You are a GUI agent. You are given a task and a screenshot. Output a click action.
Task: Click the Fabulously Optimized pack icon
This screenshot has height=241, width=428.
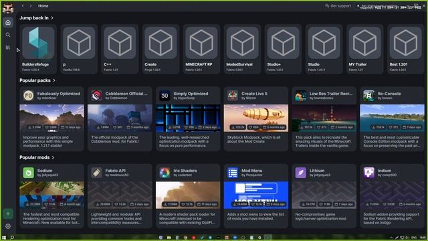(x=28, y=96)
